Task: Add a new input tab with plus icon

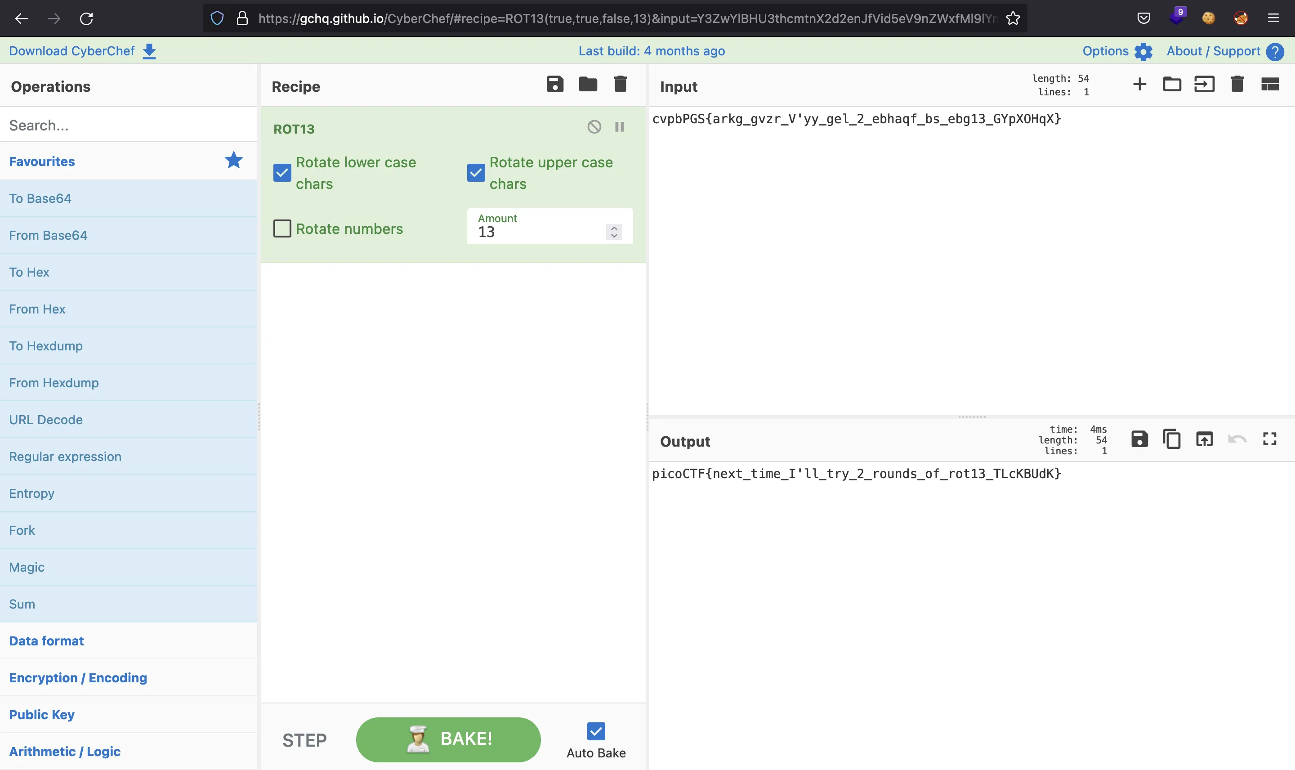Action: 1139,84
